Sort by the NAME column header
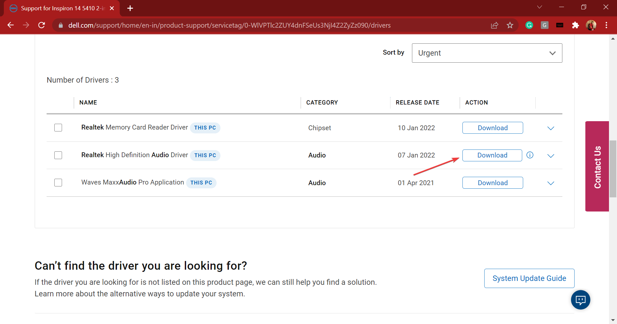 (x=88, y=103)
